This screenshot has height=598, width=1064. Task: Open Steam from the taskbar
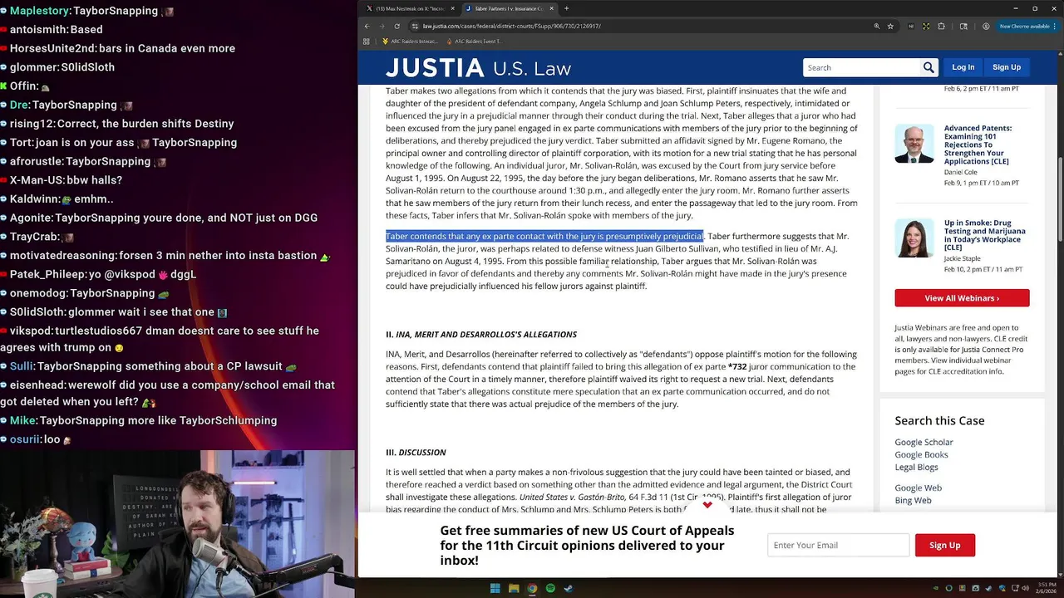click(x=569, y=588)
